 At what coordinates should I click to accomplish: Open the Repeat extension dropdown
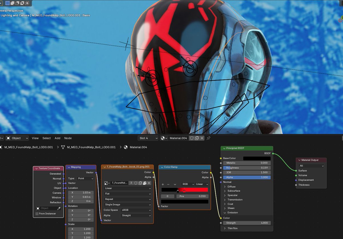coord(127,199)
